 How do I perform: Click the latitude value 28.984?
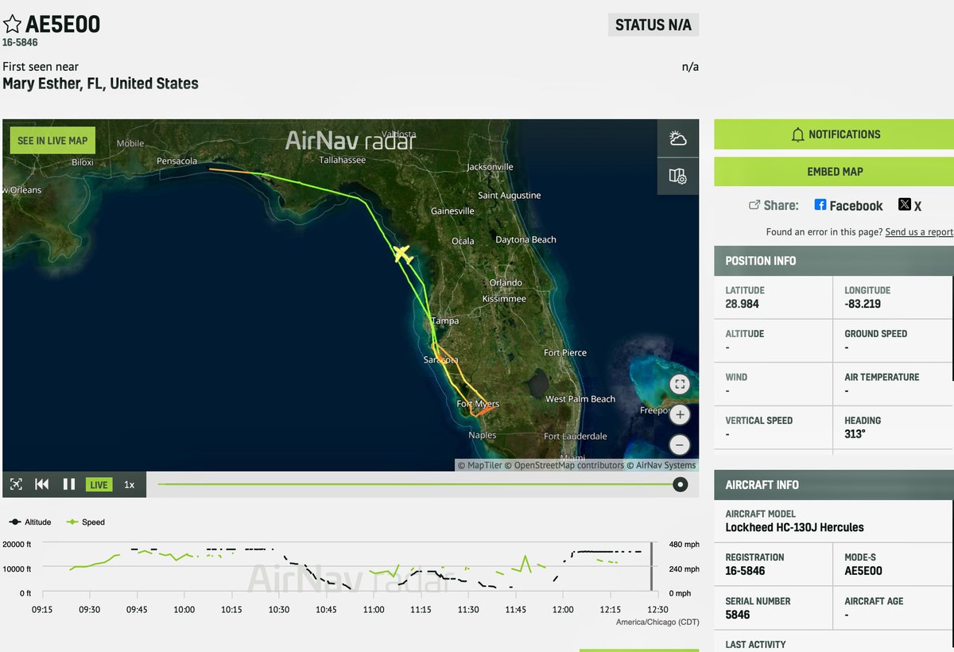click(741, 304)
